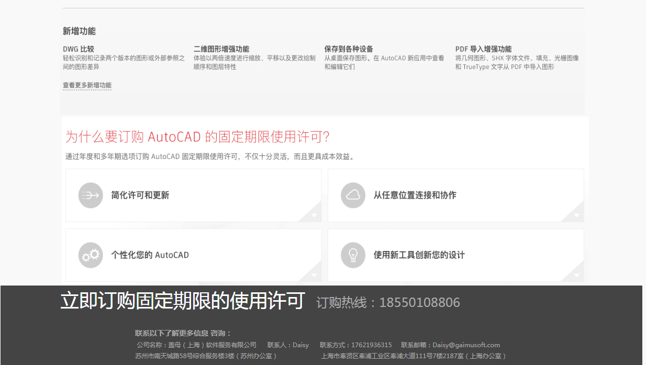The height and width of the screenshot is (365, 646).
Task: Click the PDF 导入增强功能 feature heading
Action: pos(483,49)
